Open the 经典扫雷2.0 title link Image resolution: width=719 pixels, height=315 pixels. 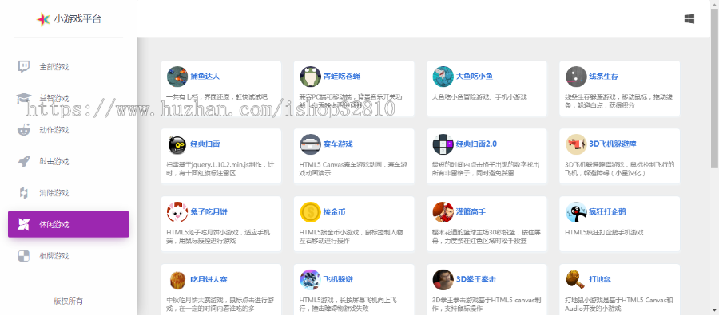476,144
